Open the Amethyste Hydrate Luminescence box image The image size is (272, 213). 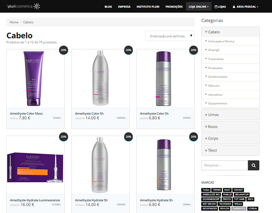click(x=35, y=167)
